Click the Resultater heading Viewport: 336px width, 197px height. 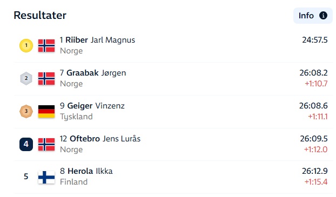[40, 15]
